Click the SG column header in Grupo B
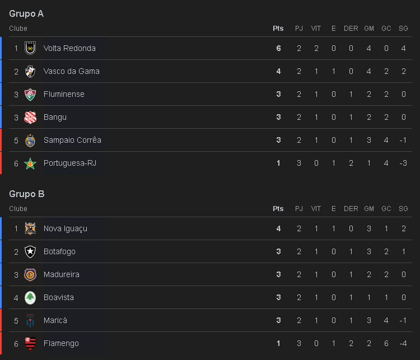Screen dimensions: 420x360 403,209
